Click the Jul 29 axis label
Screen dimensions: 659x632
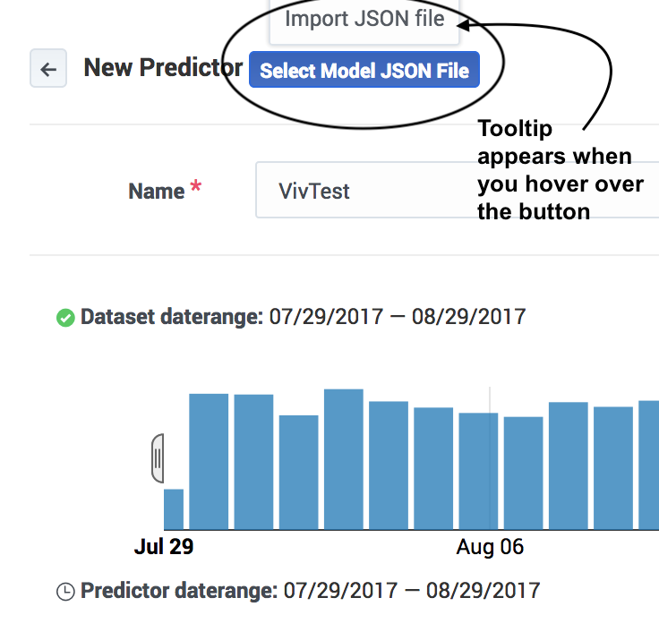pyautogui.click(x=164, y=546)
